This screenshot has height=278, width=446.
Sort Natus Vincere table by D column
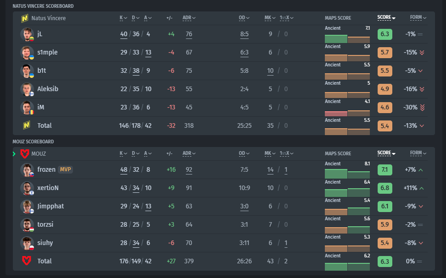coord(135,18)
